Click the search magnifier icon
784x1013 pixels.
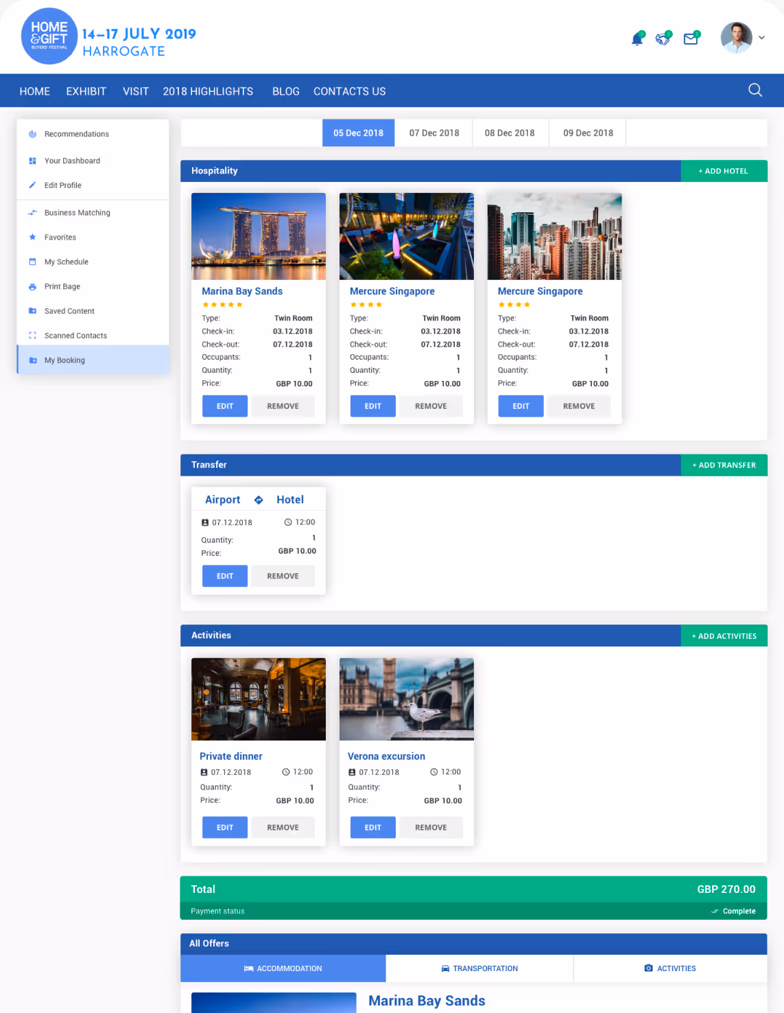(755, 90)
